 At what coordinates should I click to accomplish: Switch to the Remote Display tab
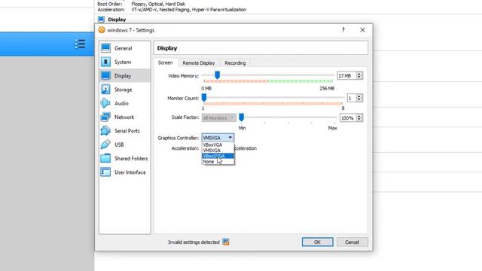[199, 63]
